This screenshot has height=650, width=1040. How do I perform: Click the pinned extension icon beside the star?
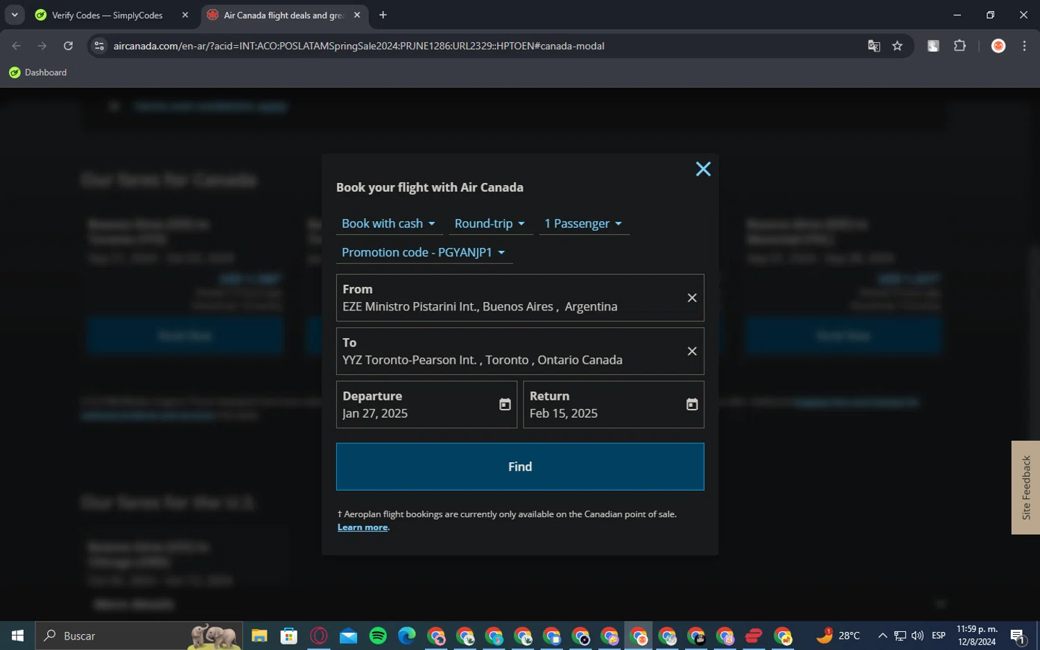[x=933, y=46]
